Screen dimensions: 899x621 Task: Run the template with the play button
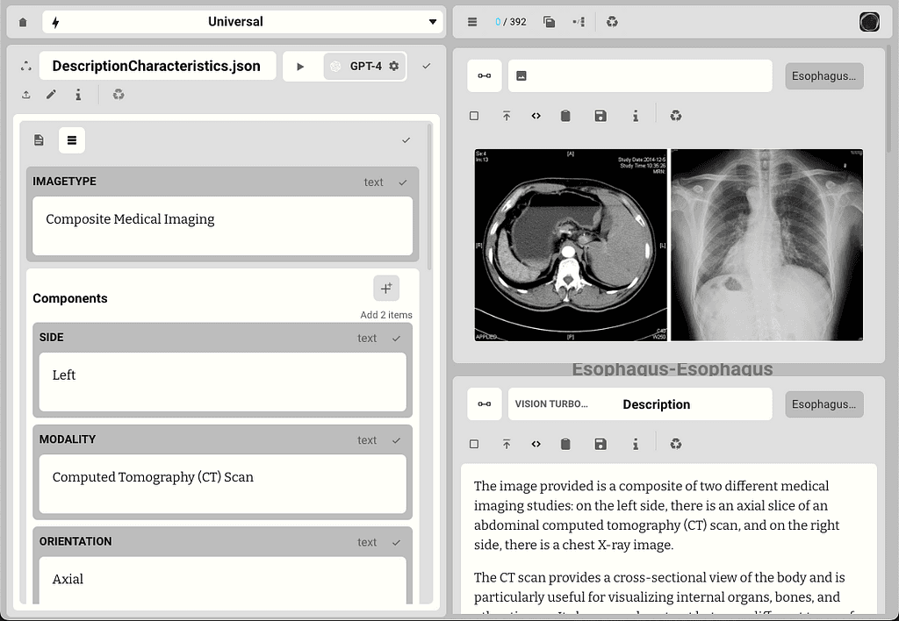[x=300, y=67]
